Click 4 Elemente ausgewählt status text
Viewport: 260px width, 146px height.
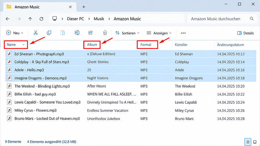(52, 142)
